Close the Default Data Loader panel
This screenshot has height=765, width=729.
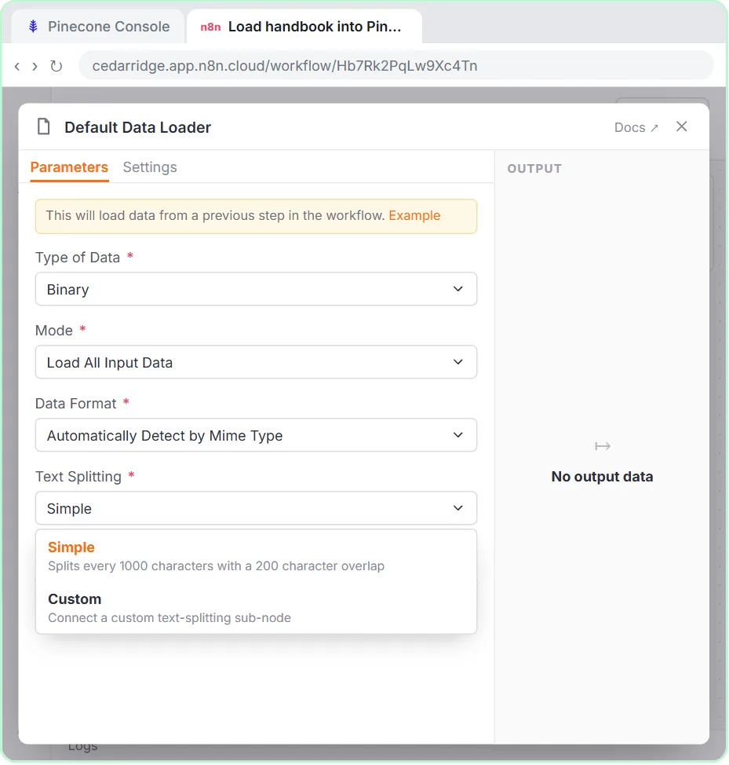click(681, 127)
